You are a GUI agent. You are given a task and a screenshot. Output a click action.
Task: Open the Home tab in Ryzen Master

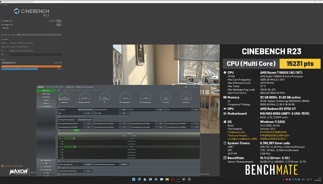[x=46, y=91]
